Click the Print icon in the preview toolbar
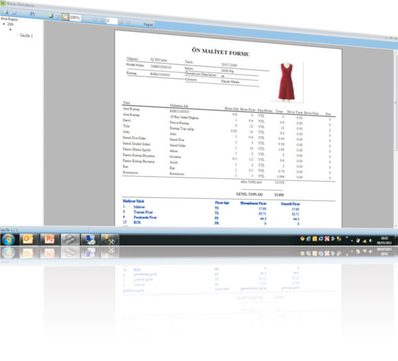 pos(5,12)
